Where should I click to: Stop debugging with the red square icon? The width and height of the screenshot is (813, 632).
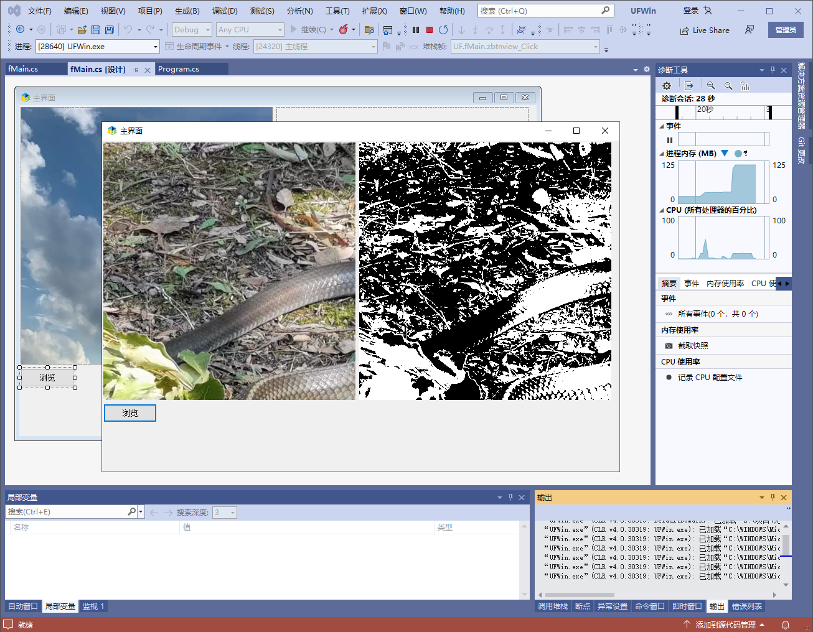click(430, 30)
